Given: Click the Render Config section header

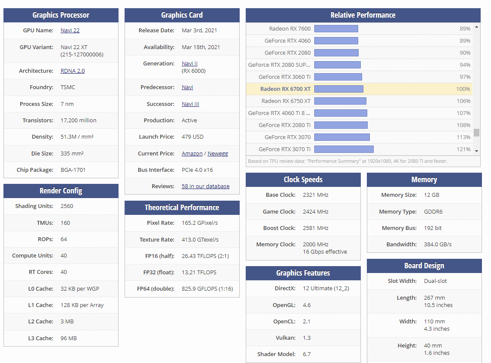Looking at the screenshot, I should 61,191.
